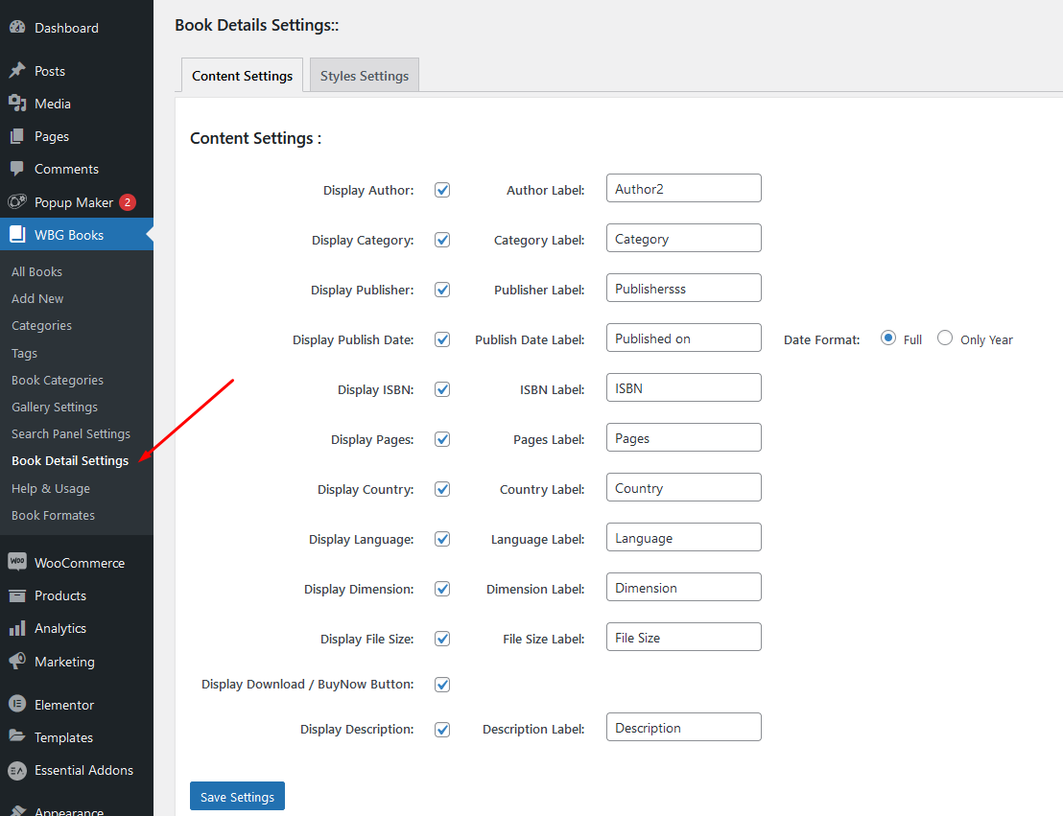
Task: Click the Essential Addons icon
Action: 17,770
